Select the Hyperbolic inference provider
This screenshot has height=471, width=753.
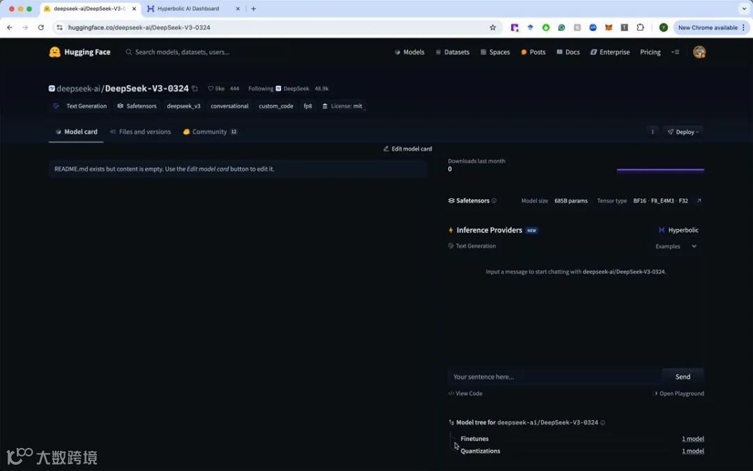click(x=678, y=230)
